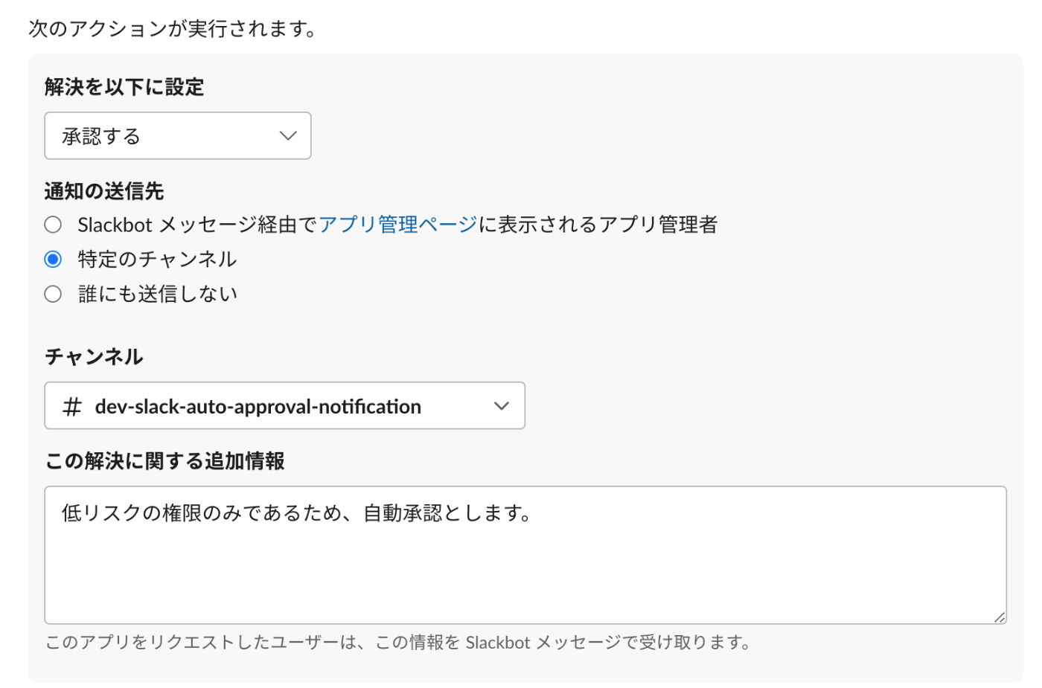Click the 誰にも送信しない option label text
This screenshot has width=1042, height=688.
[158, 294]
